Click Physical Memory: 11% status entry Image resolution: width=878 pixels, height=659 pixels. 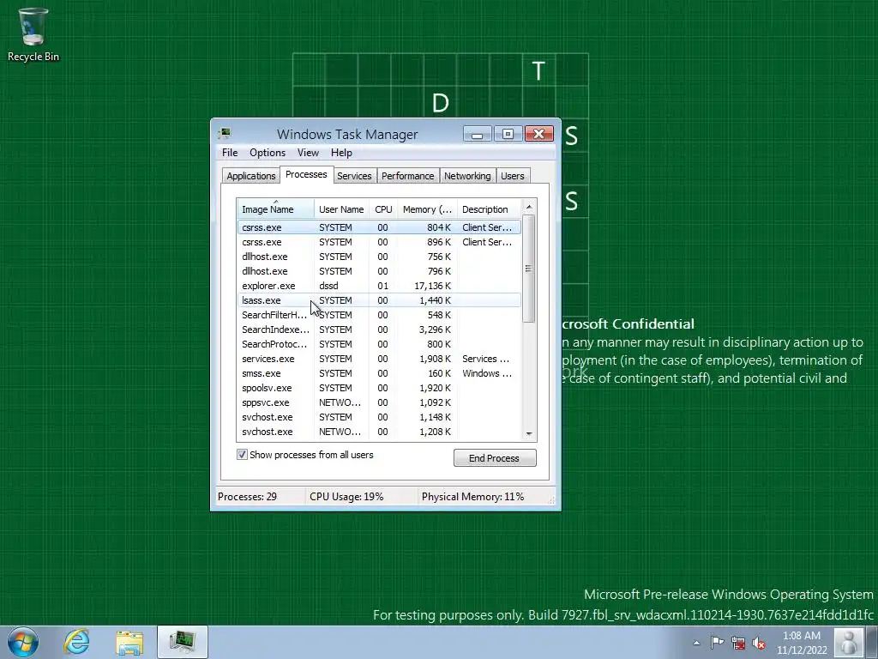point(472,497)
